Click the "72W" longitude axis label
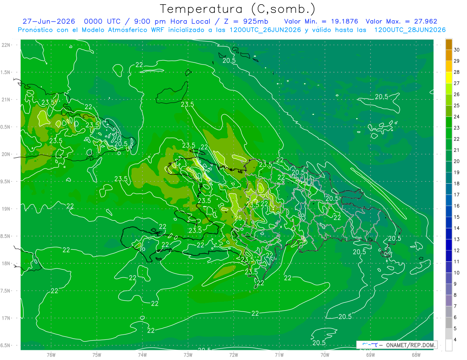This screenshot has height=360, width=467. coord(233,355)
